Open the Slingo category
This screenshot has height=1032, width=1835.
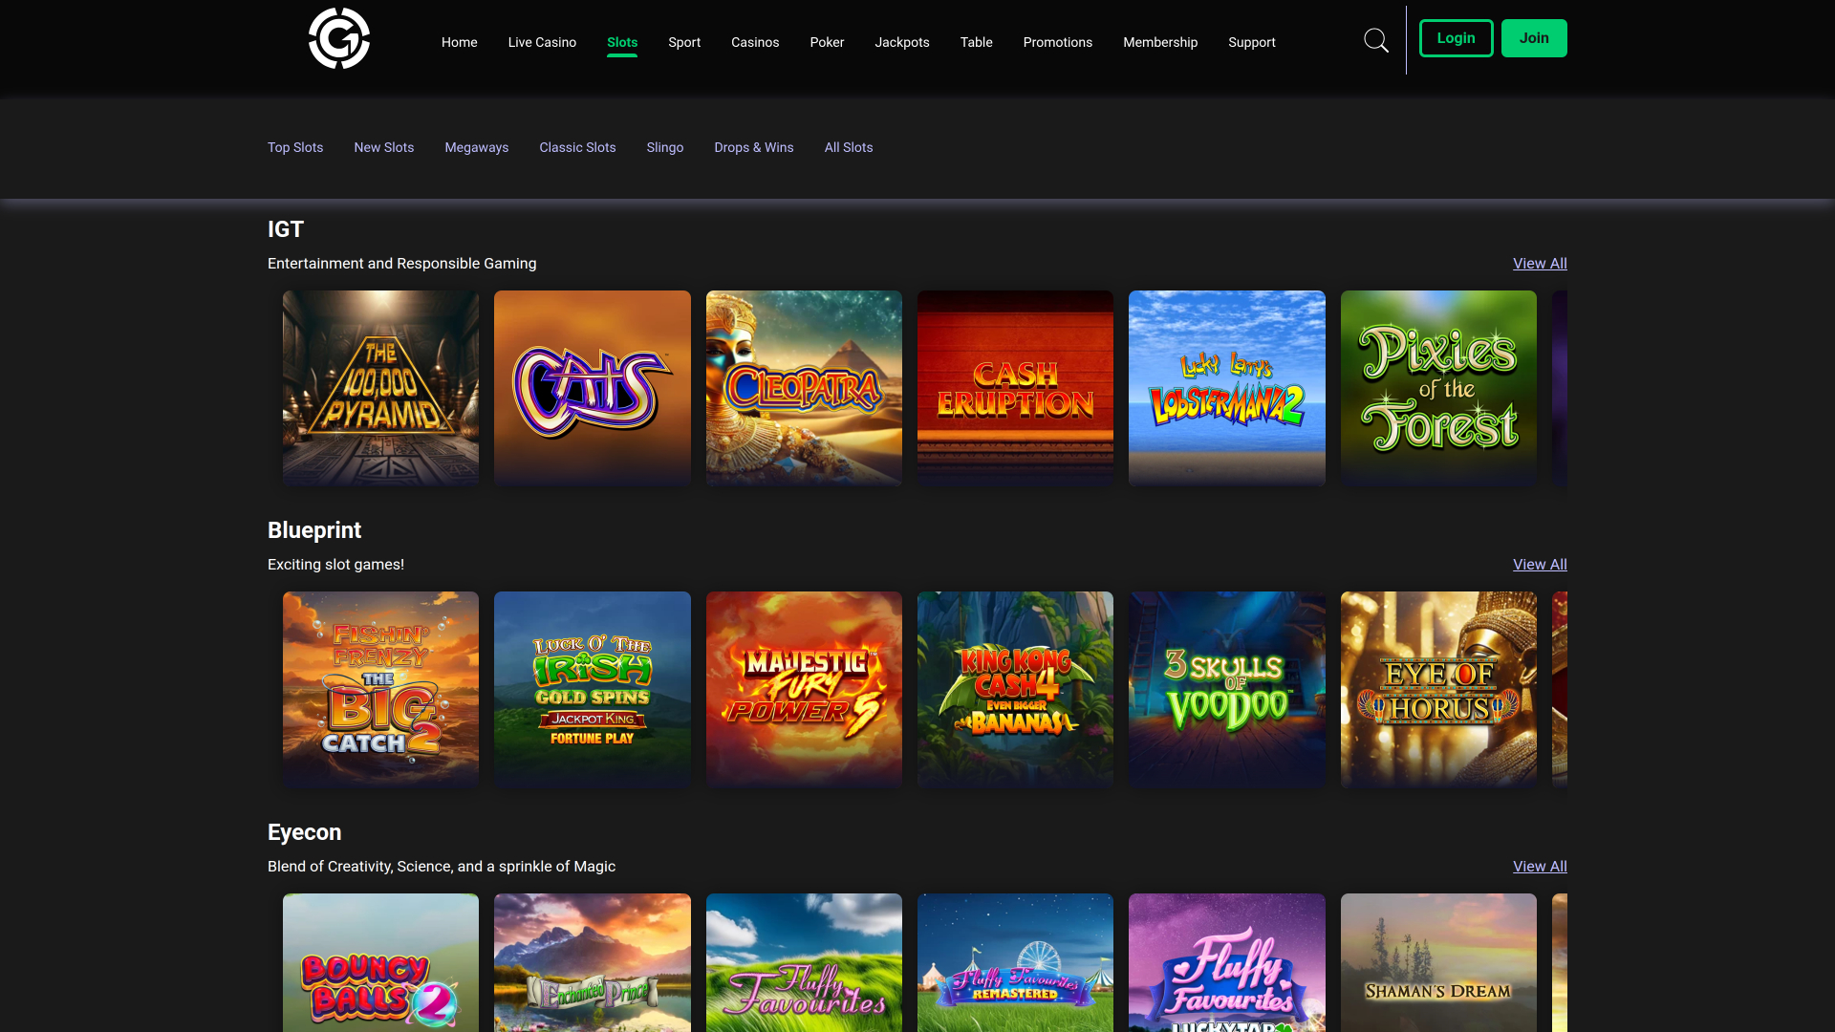[x=664, y=147]
